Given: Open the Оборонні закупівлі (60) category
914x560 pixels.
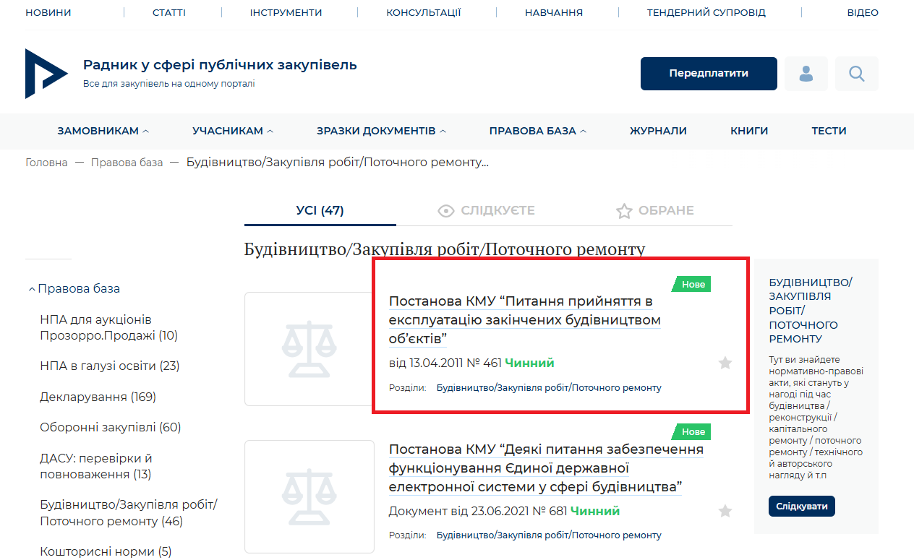Looking at the screenshot, I should coord(110,427).
